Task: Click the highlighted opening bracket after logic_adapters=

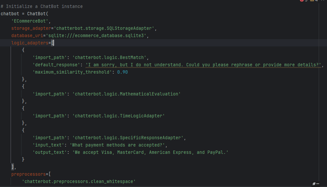Action: point(53,43)
